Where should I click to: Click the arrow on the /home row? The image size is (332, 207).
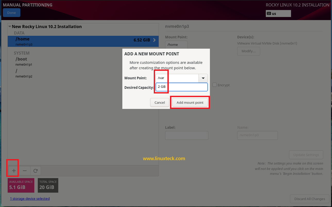pyautogui.click(x=155, y=40)
